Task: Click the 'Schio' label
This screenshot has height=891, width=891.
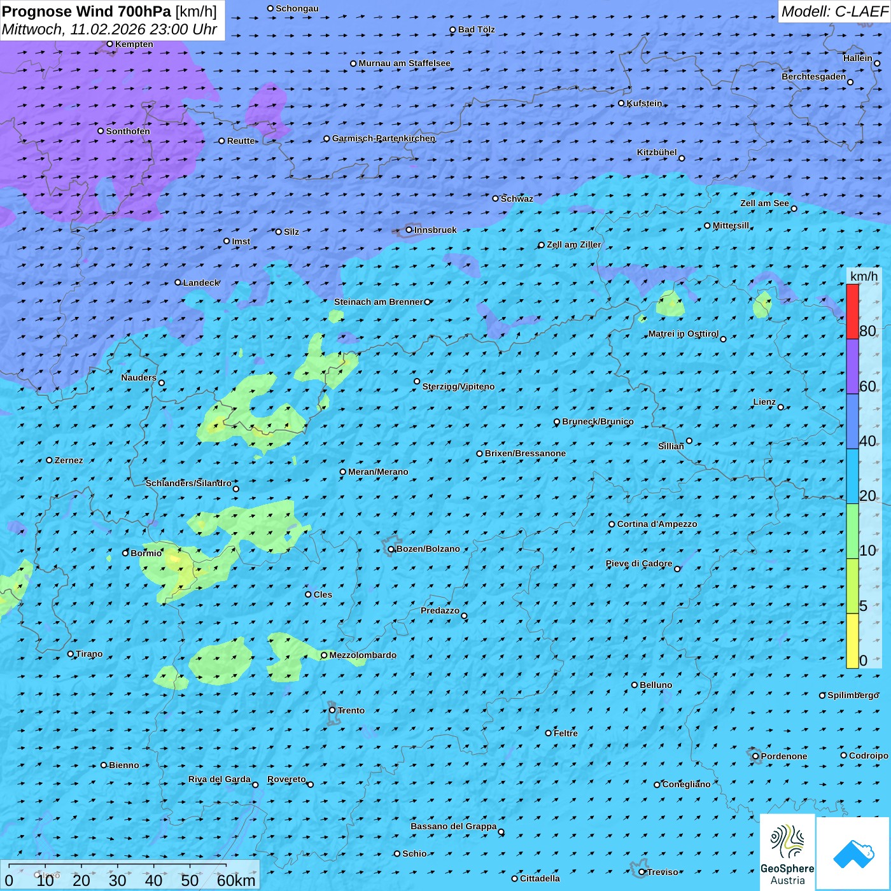Action: 414,853
